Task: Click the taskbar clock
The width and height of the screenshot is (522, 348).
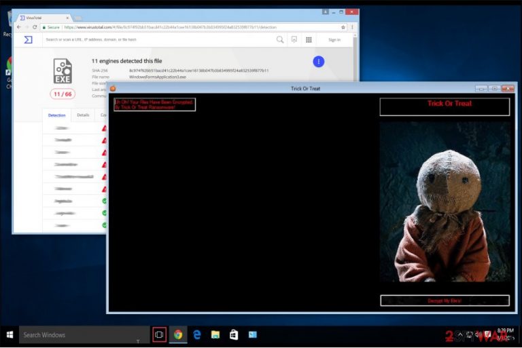Action: click(x=506, y=334)
